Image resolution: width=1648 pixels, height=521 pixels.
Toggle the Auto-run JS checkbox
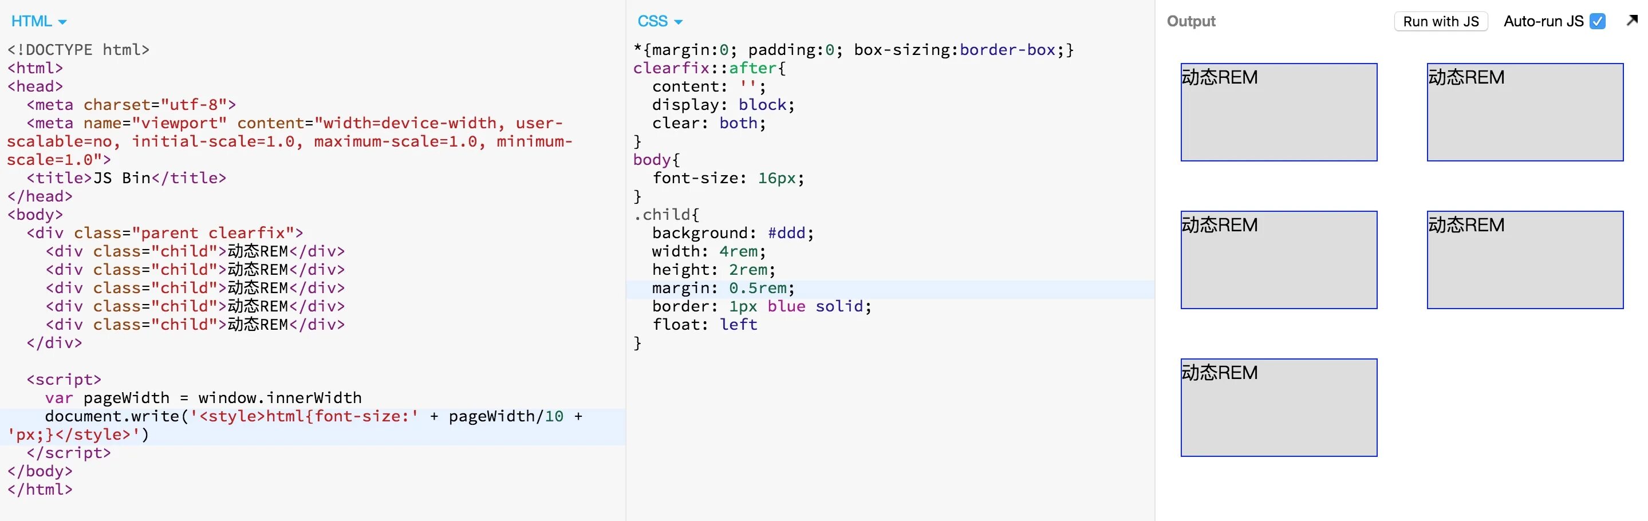[1598, 21]
